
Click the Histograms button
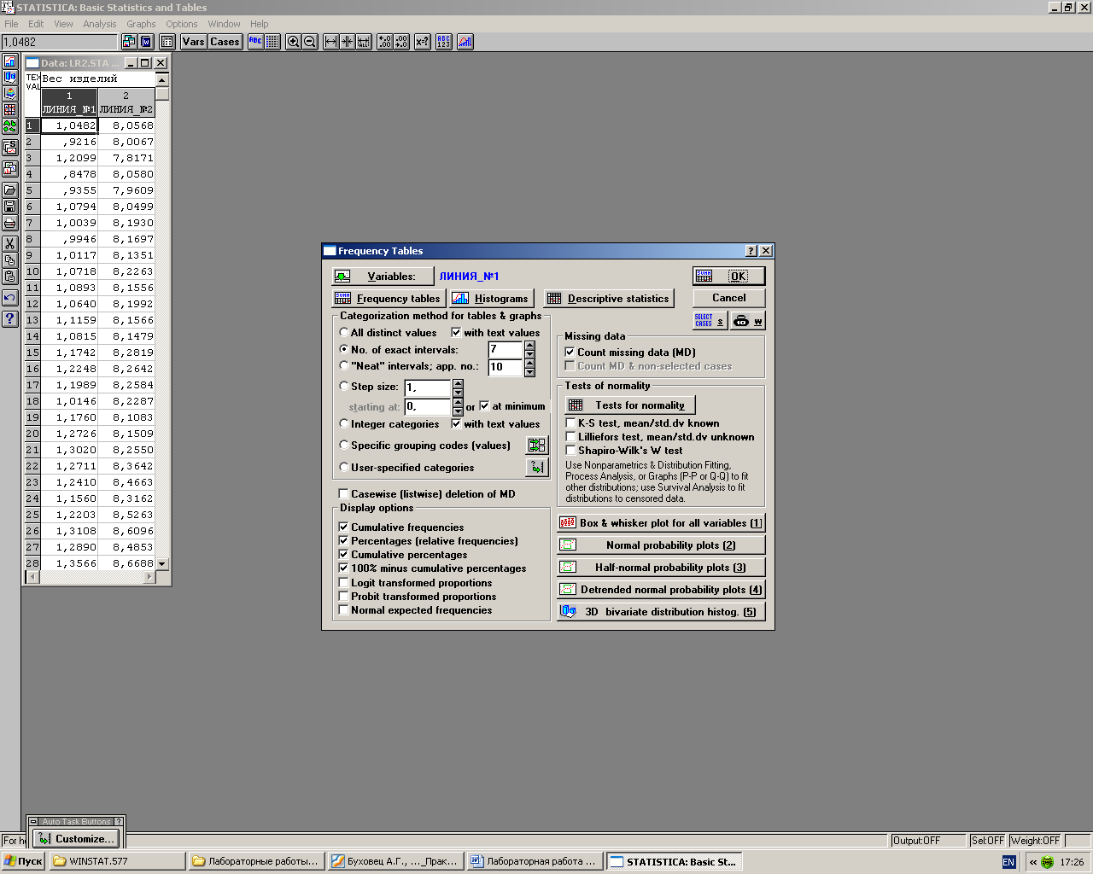[x=492, y=298]
